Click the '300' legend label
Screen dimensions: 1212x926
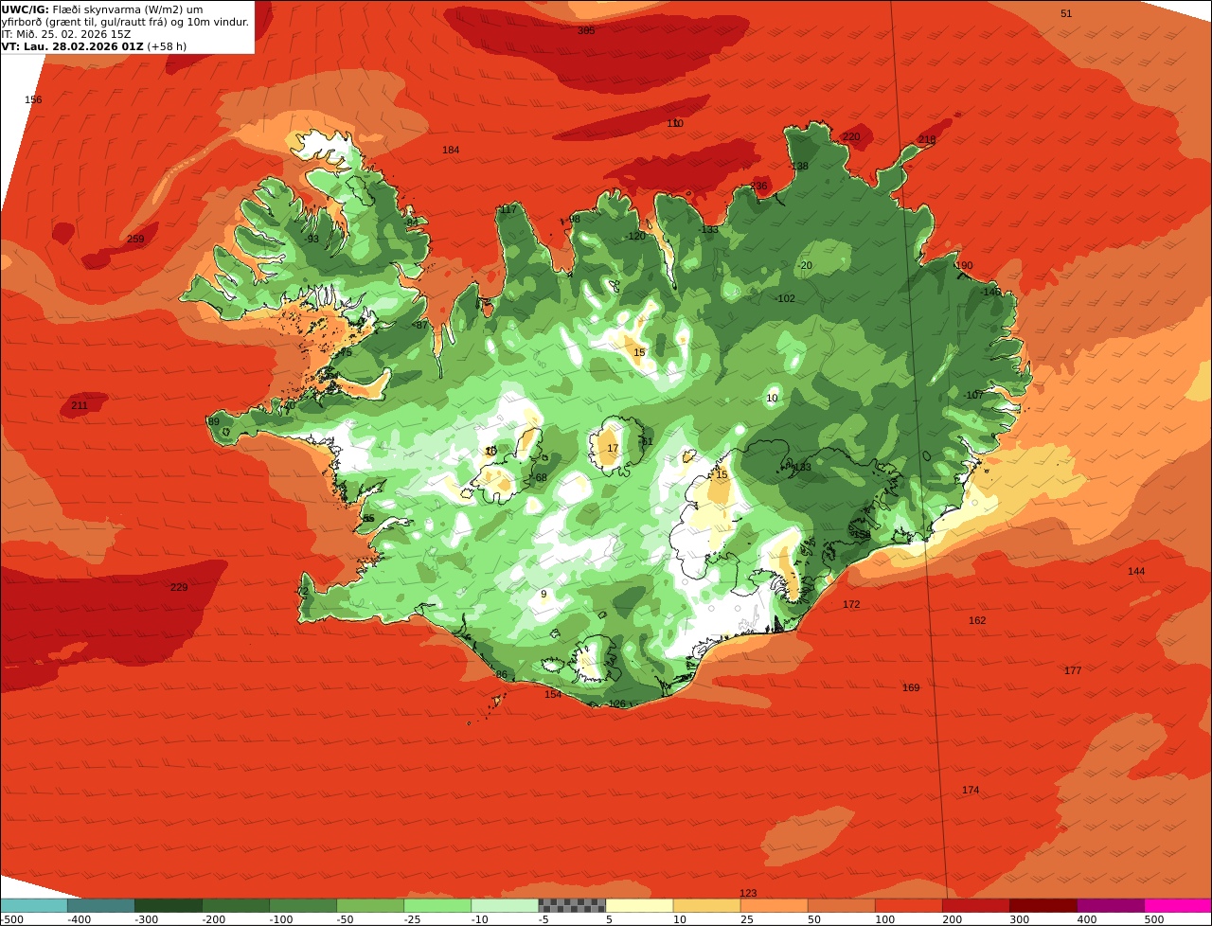pos(1019,919)
